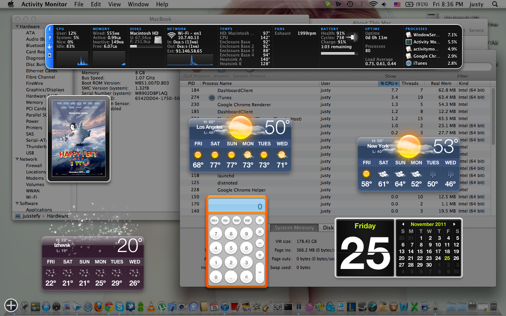The width and height of the screenshot is (506, 316).
Task: Select USB in Hardware tree
Action: click(x=30, y=153)
